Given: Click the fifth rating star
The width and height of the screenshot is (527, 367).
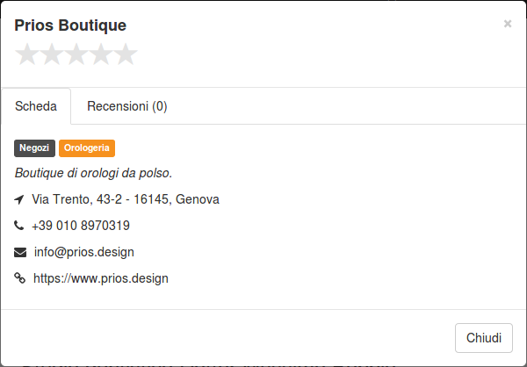Looking at the screenshot, I should [126, 54].
